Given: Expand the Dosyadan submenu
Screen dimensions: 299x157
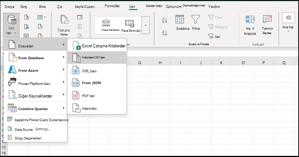Looking at the screenshot, I should click(36, 45).
